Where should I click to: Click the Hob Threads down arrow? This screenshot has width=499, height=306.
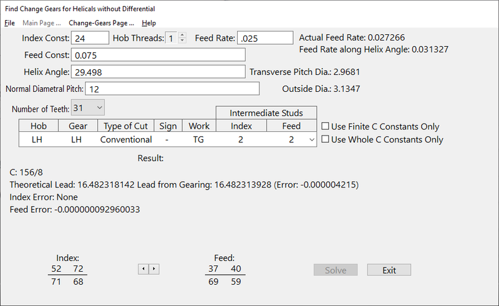(182, 41)
